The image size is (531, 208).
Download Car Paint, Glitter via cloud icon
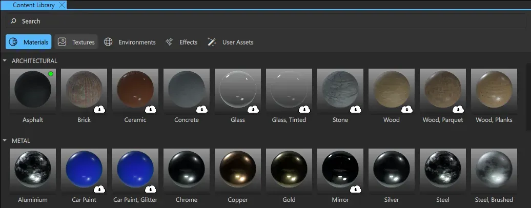point(151,189)
